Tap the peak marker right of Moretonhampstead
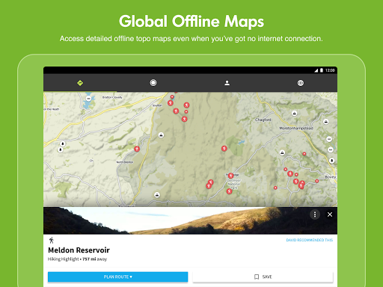 coord(326,122)
